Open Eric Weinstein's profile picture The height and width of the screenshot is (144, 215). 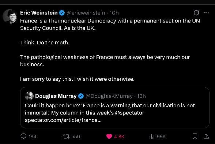[10, 16]
